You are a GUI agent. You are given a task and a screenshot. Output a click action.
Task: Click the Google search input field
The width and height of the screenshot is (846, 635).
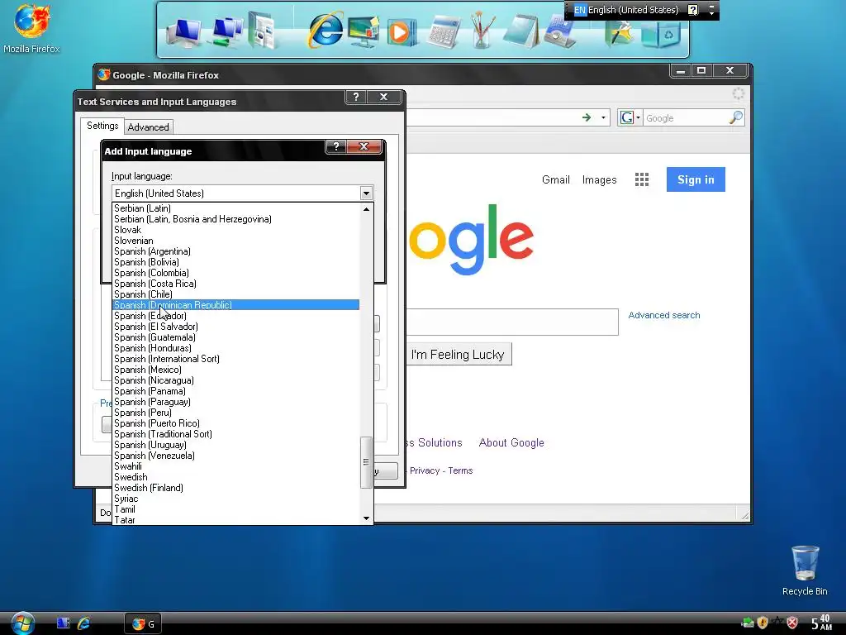click(511, 322)
